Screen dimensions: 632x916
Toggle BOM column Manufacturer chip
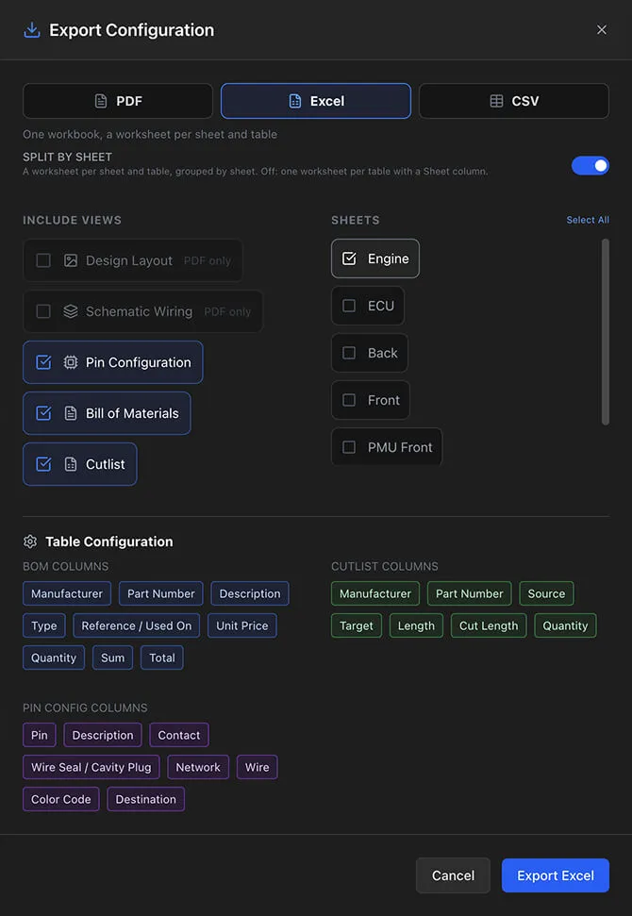click(x=67, y=593)
